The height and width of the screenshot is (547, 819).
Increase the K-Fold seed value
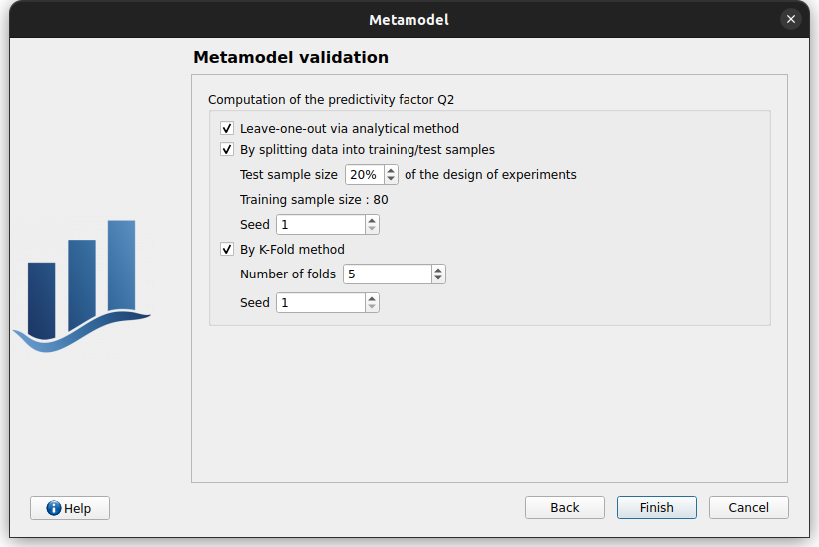click(x=372, y=297)
